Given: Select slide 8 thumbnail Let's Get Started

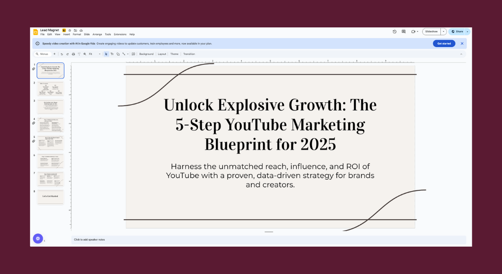Looking at the screenshot, I should [51, 197].
